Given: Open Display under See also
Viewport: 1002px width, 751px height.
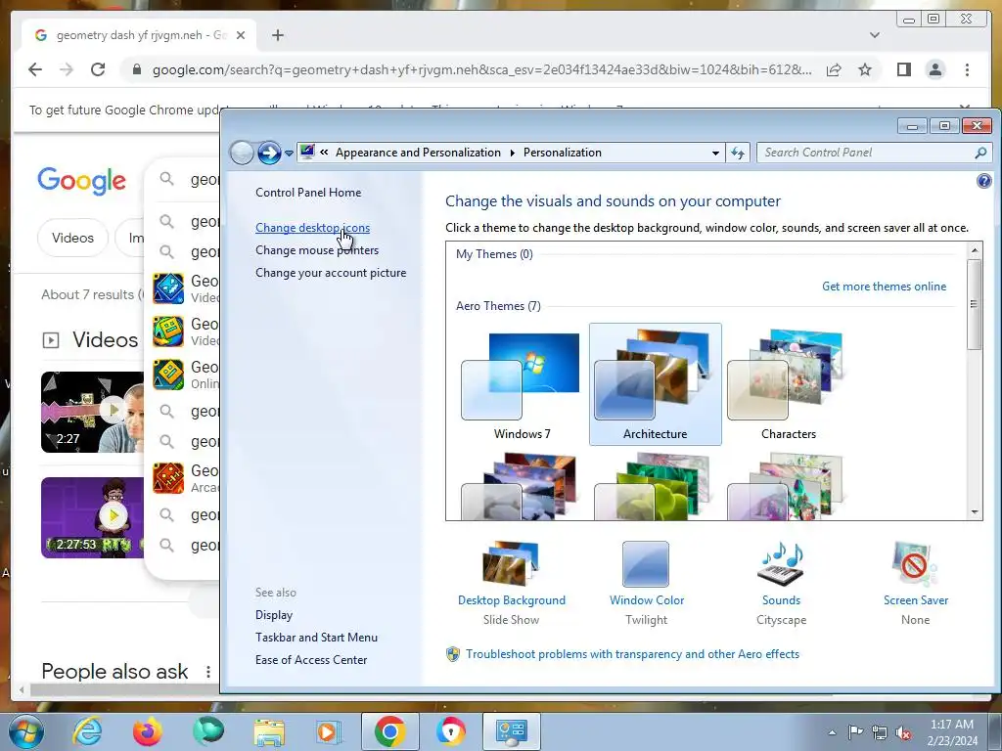Looking at the screenshot, I should [x=274, y=615].
